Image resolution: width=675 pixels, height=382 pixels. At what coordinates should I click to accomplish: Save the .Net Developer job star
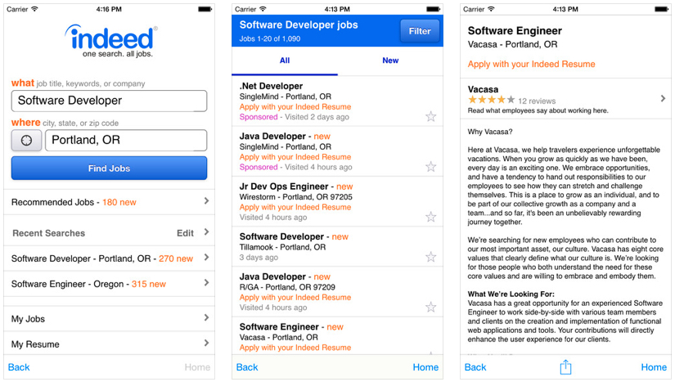click(x=430, y=116)
